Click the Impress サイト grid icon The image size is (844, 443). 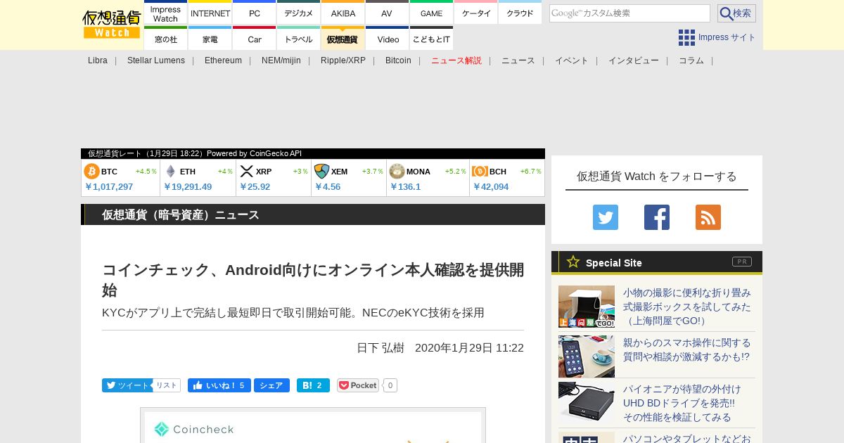point(686,37)
